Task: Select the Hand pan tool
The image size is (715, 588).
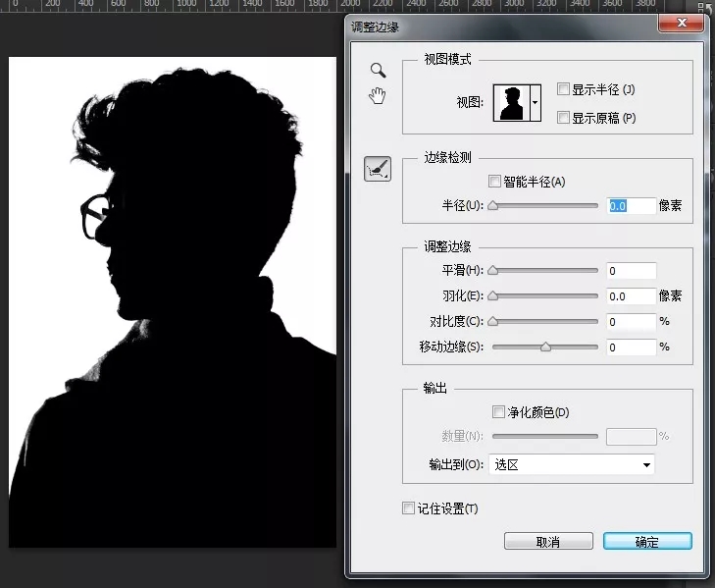Action: [x=377, y=96]
